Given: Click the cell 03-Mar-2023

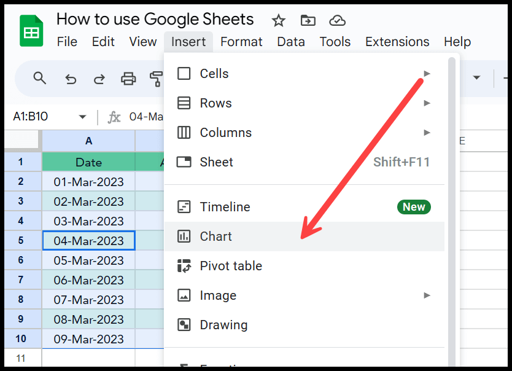Looking at the screenshot, I should pyautogui.click(x=88, y=221).
